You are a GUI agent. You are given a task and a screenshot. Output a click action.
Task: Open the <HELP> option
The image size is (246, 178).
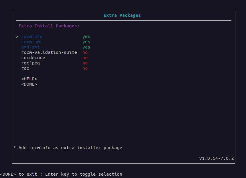pyautogui.click(x=29, y=79)
